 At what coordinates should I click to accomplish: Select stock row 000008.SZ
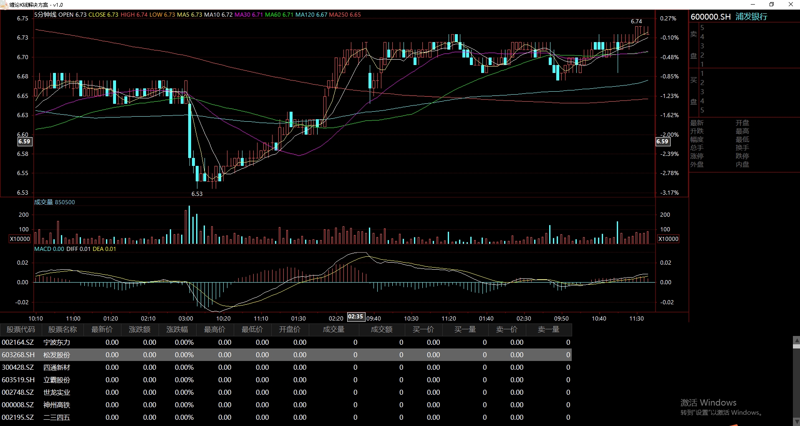pos(286,405)
